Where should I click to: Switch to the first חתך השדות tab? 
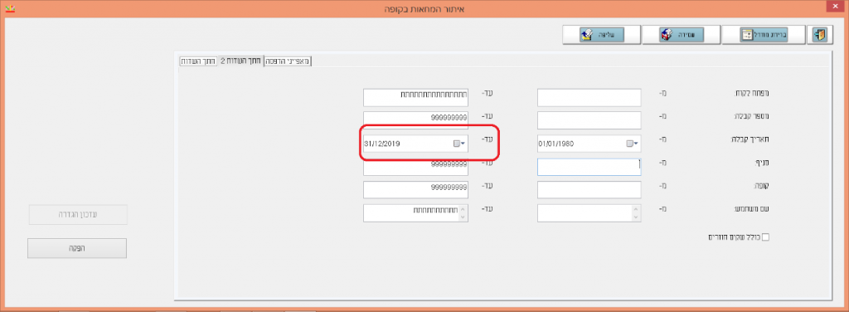tap(198, 61)
